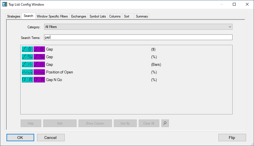The image size is (254, 146).
Task: Switch to the Columns tab
Action: click(115, 16)
